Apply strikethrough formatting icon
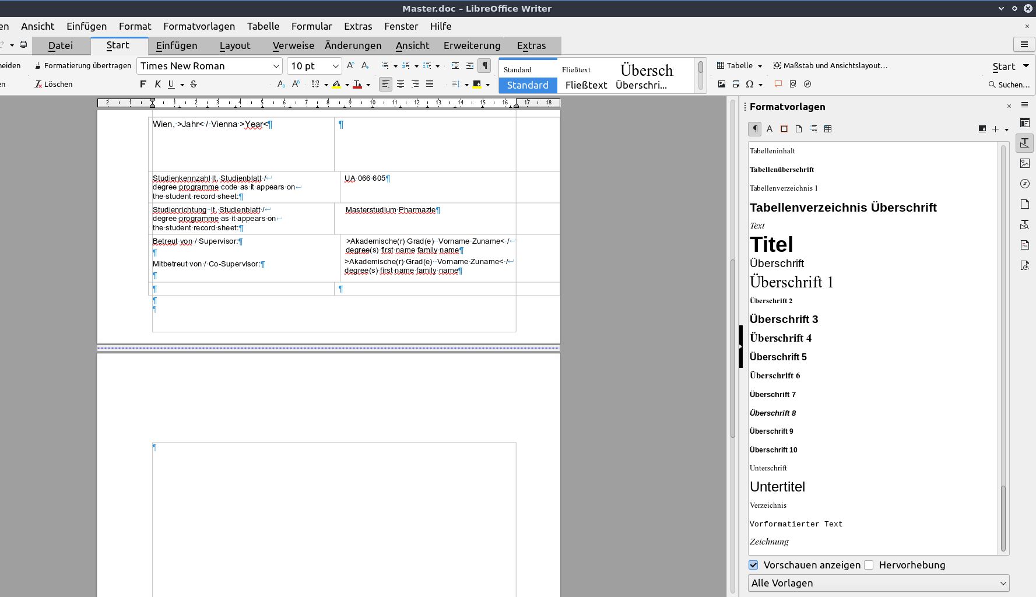 tap(194, 85)
